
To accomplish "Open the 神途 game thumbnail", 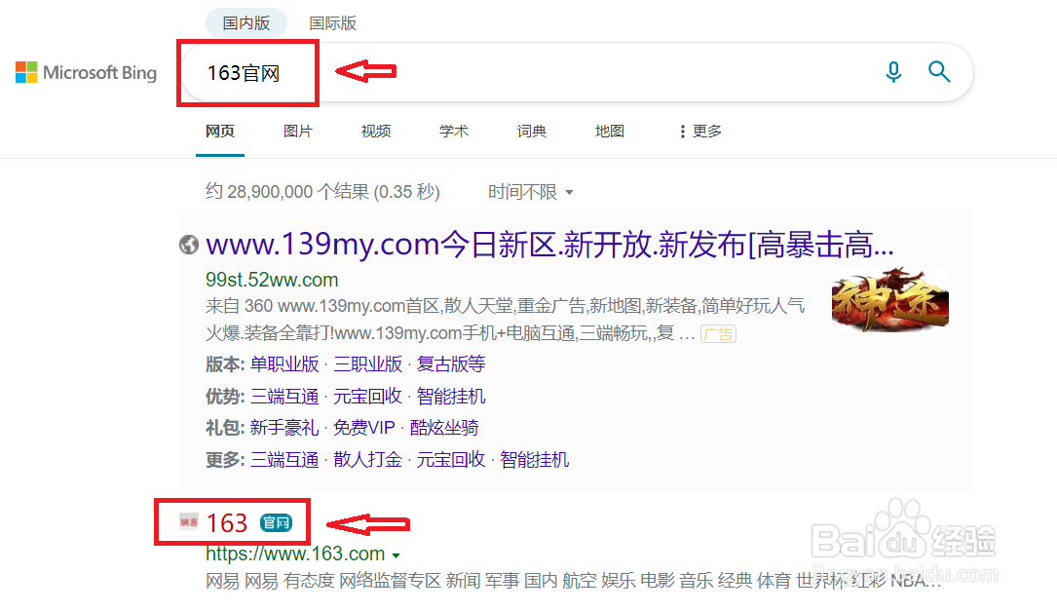I will click(x=889, y=299).
